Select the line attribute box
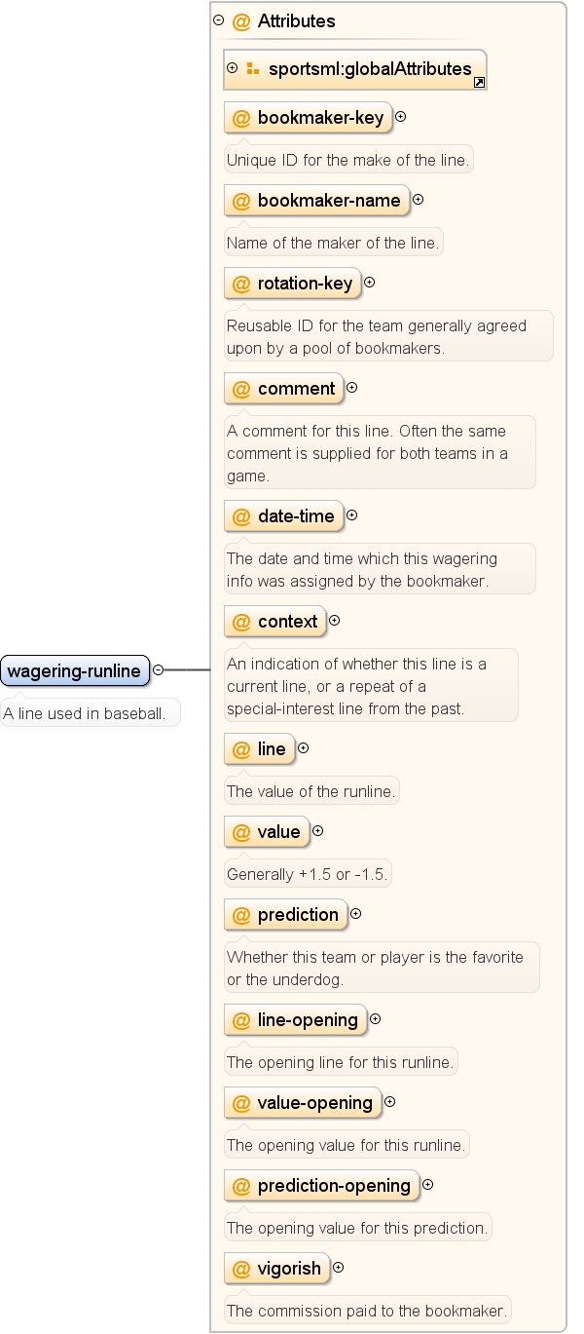 click(259, 749)
